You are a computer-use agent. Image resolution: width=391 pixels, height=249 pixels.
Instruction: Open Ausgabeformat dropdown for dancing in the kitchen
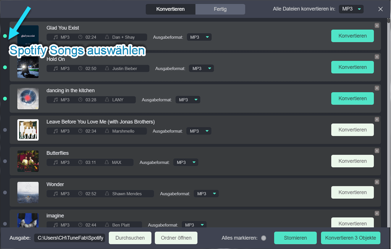click(188, 100)
